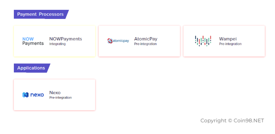Click the red atomicpay circular emblem
The height and width of the screenshot is (134, 275).
pyautogui.click(x=110, y=41)
